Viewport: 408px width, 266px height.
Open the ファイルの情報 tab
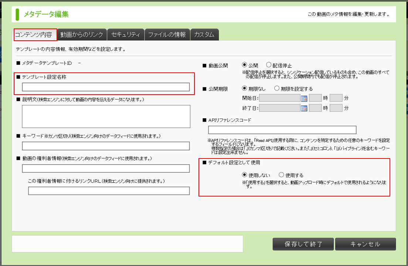(167, 35)
